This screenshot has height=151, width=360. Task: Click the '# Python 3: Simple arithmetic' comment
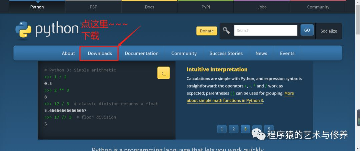[x=80, y=70]
